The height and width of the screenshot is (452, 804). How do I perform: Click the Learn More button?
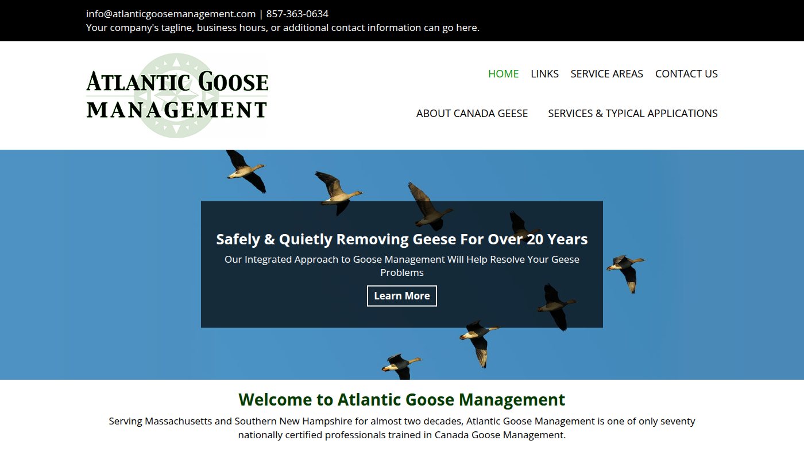(x=402, y=296)
